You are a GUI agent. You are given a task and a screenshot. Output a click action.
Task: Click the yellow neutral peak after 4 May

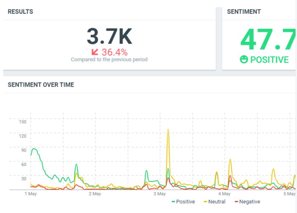(x=230, y=160)
